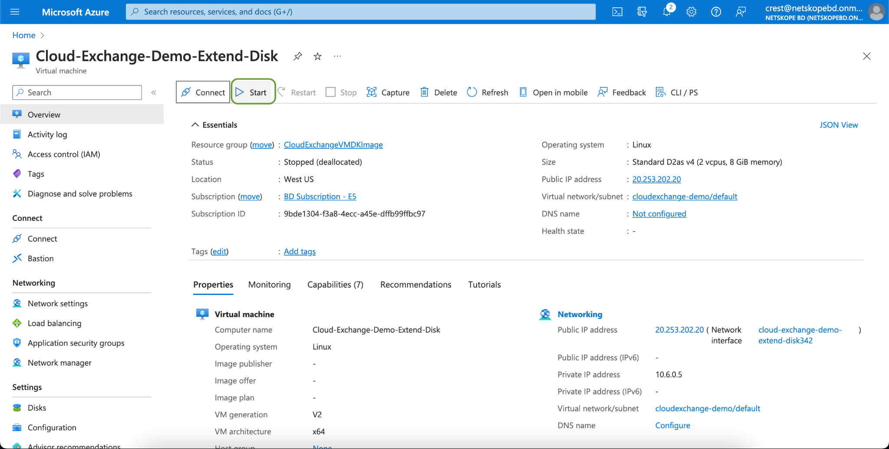Refresh the VM overview
Image resolution: width=889 pixels, height=449 pixels.
tap(487, 92)
